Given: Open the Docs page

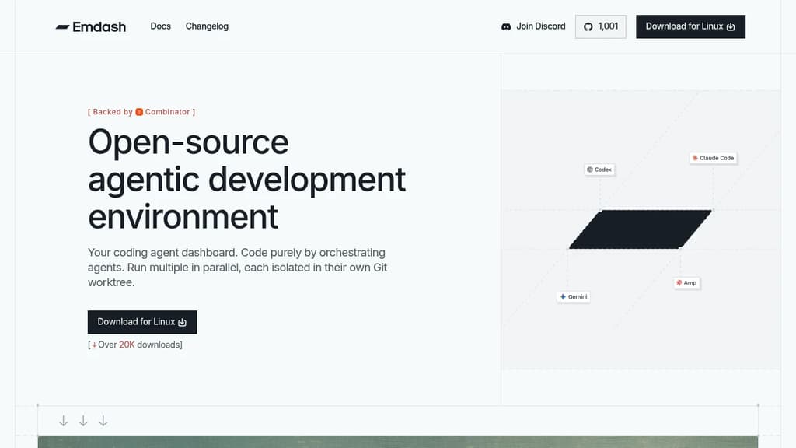Looking at the screenshot, I should tap(160, 26).
